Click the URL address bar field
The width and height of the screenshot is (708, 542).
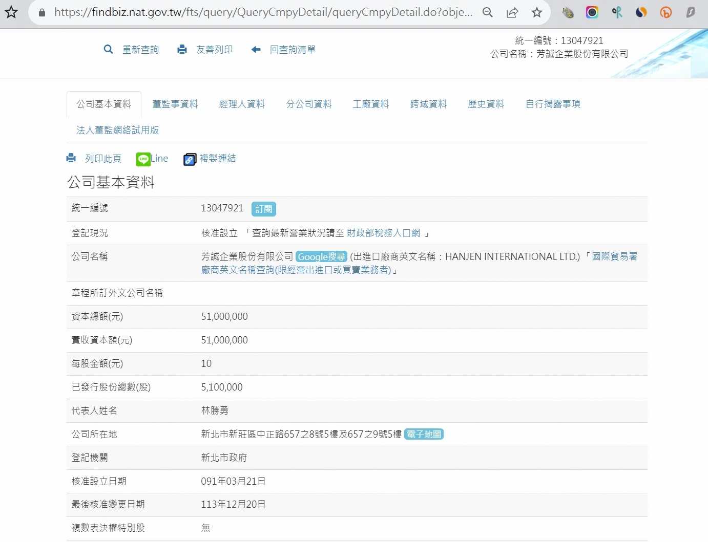pos(261,12)
